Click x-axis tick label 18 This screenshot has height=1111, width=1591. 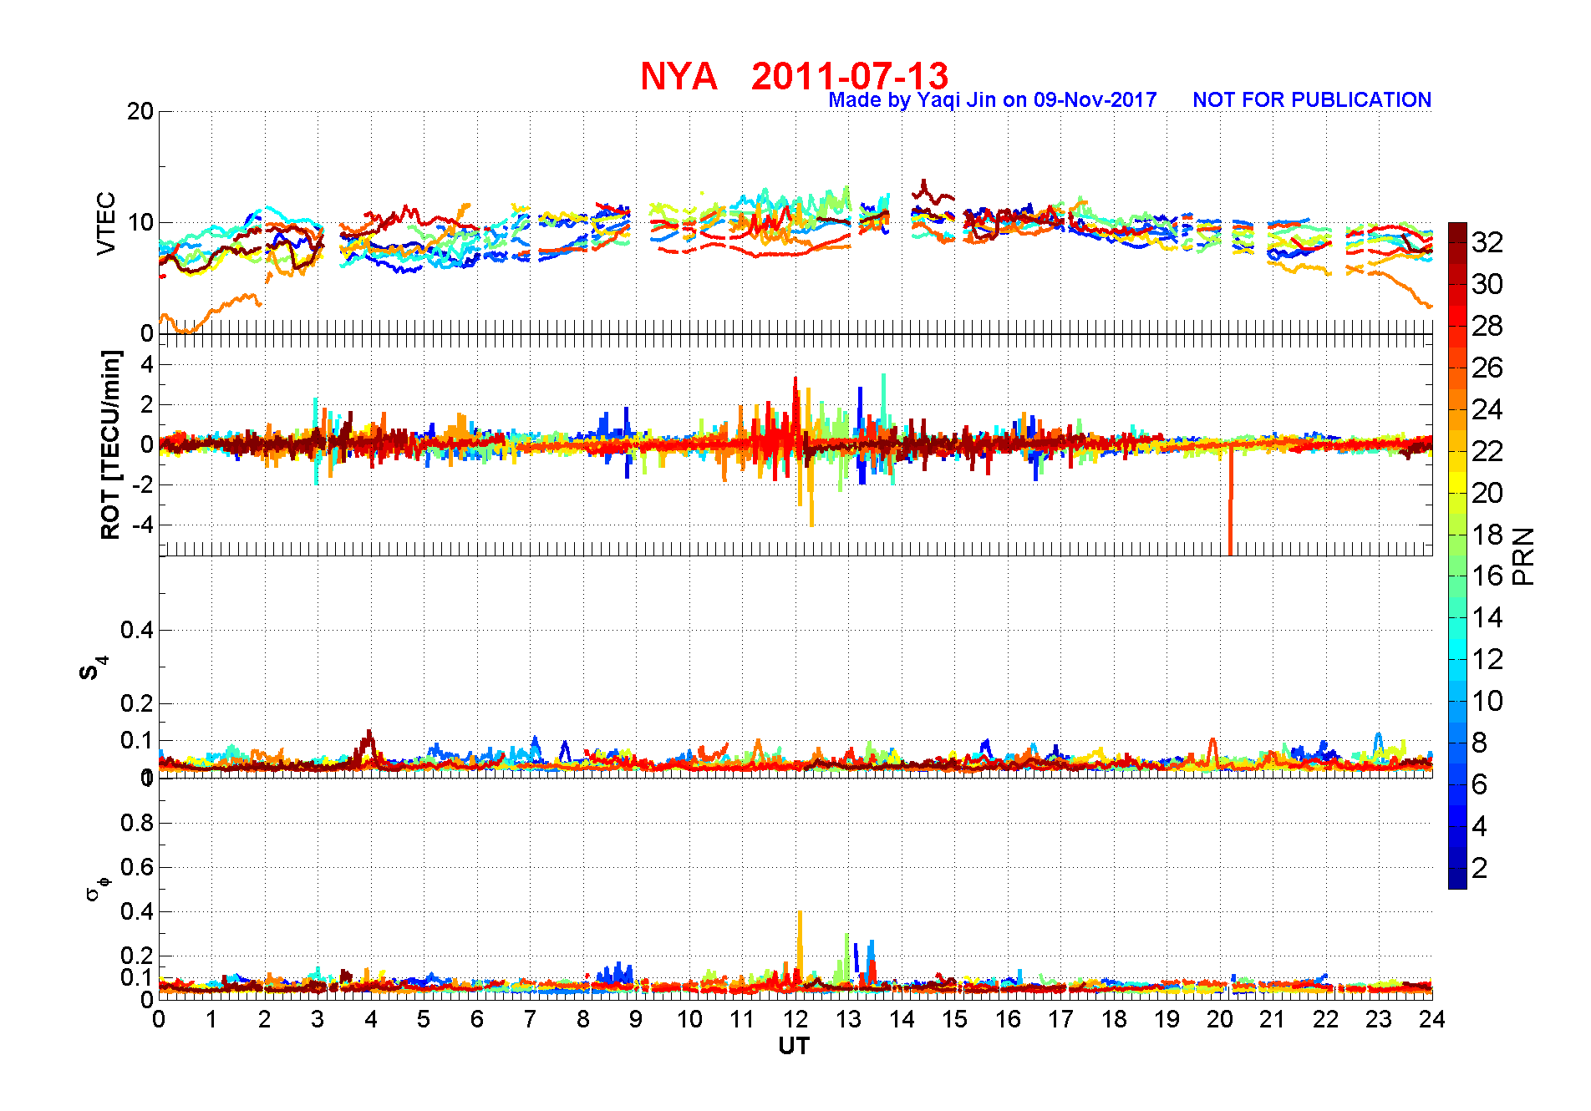pyautogui.click(x=1114, y=1020)
